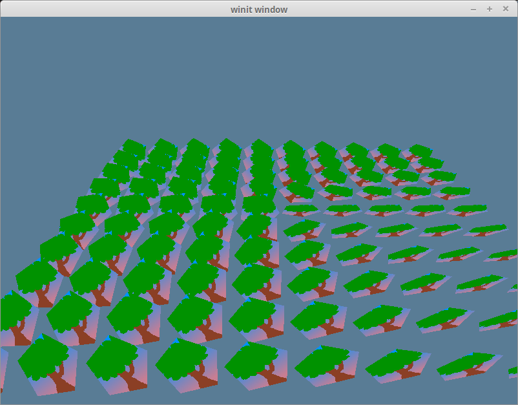518x405 pixels.
Task: Select the last fully visible front-row tree
Action: click(468, 363)
